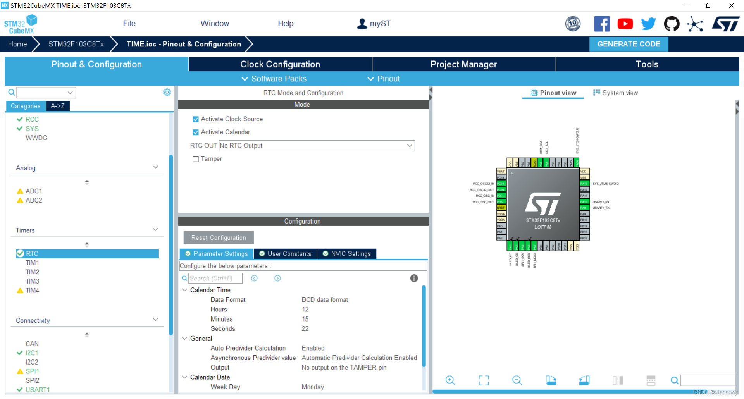Image resolution: width=744 pixels, height=399 pixels.
Task: Click Reset Configuration button
Action: [219, 238]
